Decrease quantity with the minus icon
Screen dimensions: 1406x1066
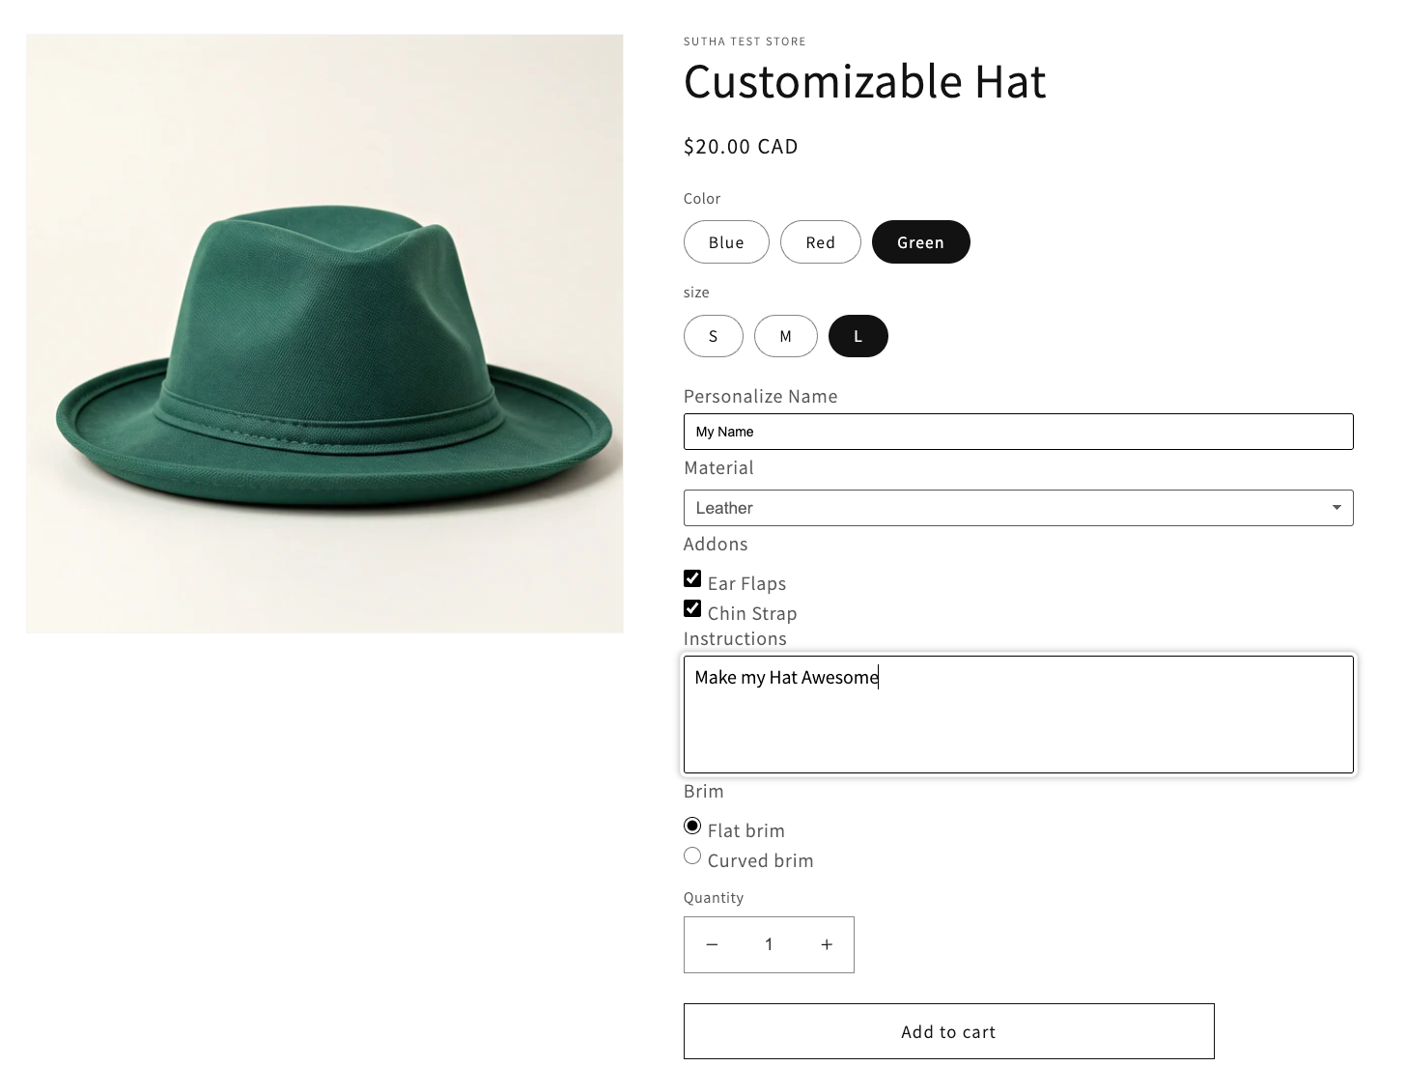pyautogui.click(x=712, y=944)
